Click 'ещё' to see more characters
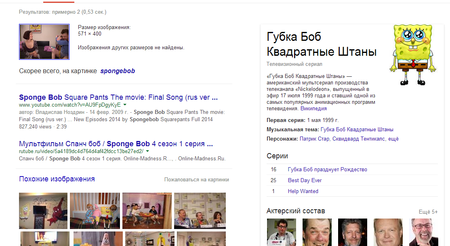 click(x=393, y=139)
